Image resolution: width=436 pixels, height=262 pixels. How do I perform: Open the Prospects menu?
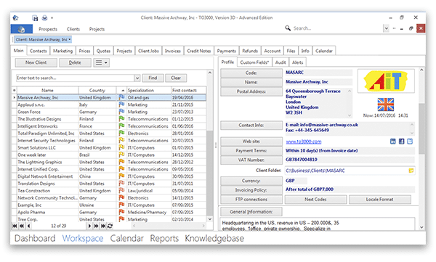click(x=48, y=29)
